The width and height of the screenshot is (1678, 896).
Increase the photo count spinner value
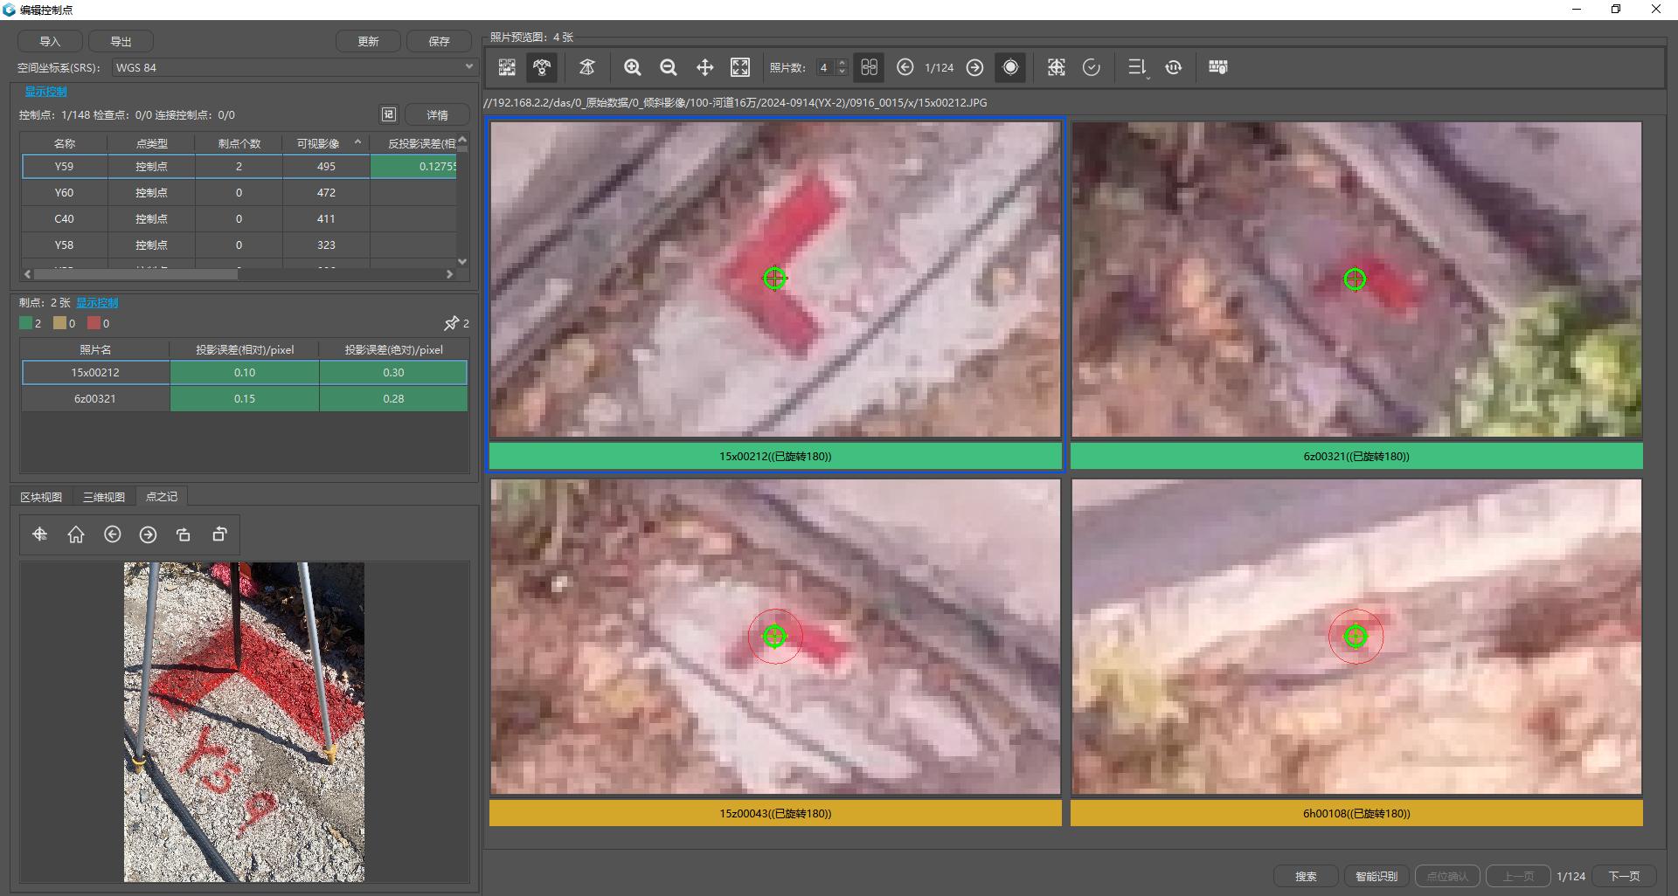842,63
